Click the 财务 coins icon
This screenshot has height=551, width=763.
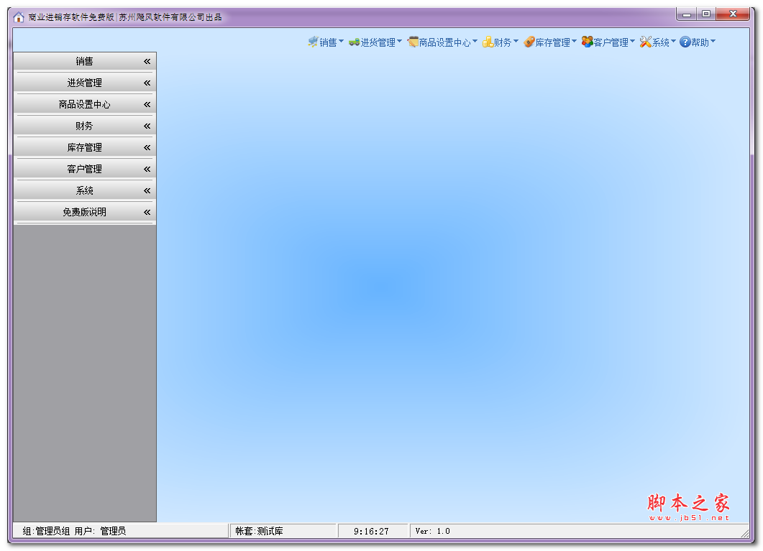pos(488,42)
